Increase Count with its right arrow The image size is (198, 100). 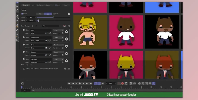point(35,17)
